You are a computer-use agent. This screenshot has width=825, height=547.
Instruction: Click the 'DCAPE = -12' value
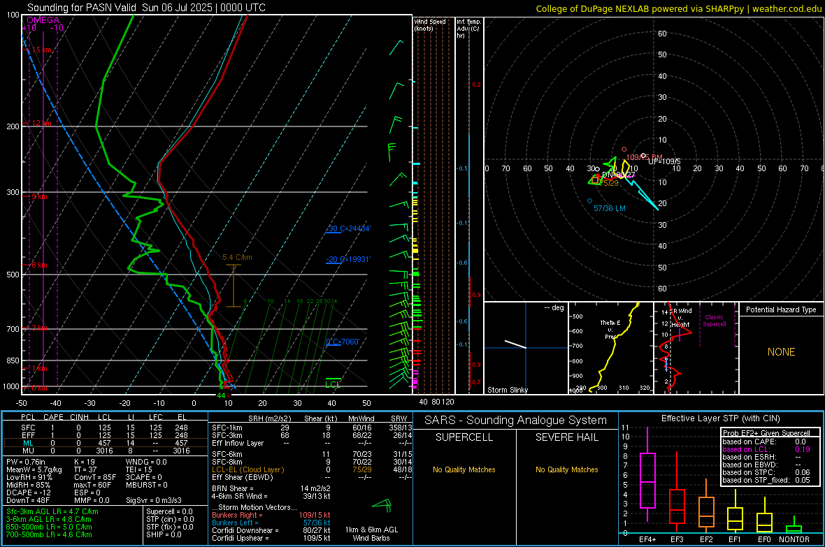tap(29, 493)
